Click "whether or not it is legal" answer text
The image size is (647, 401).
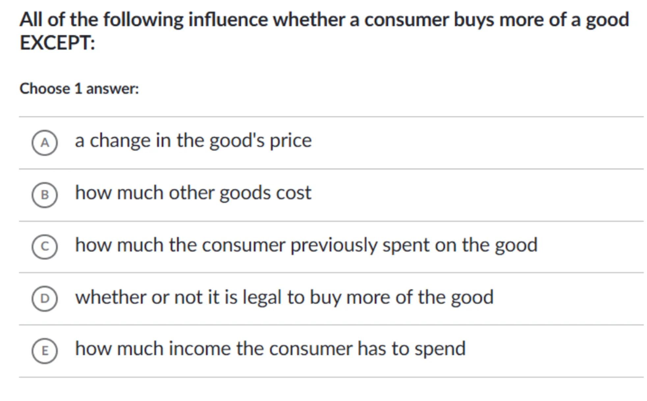pos(284,297)
